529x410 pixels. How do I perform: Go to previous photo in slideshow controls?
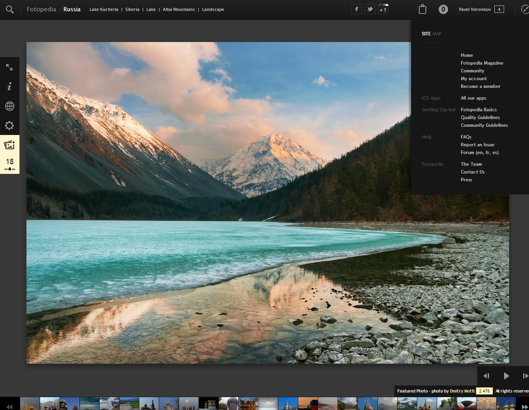pyautogui.click(x=486, y=376)
